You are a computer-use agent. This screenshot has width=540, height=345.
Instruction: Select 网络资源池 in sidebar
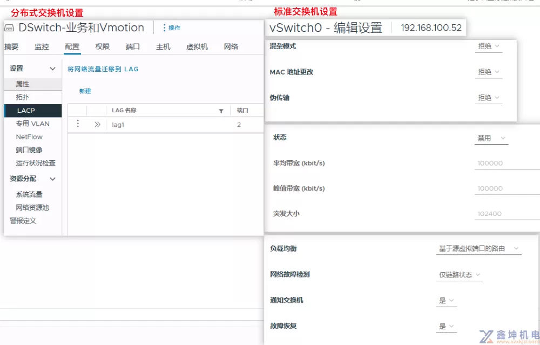32,207
